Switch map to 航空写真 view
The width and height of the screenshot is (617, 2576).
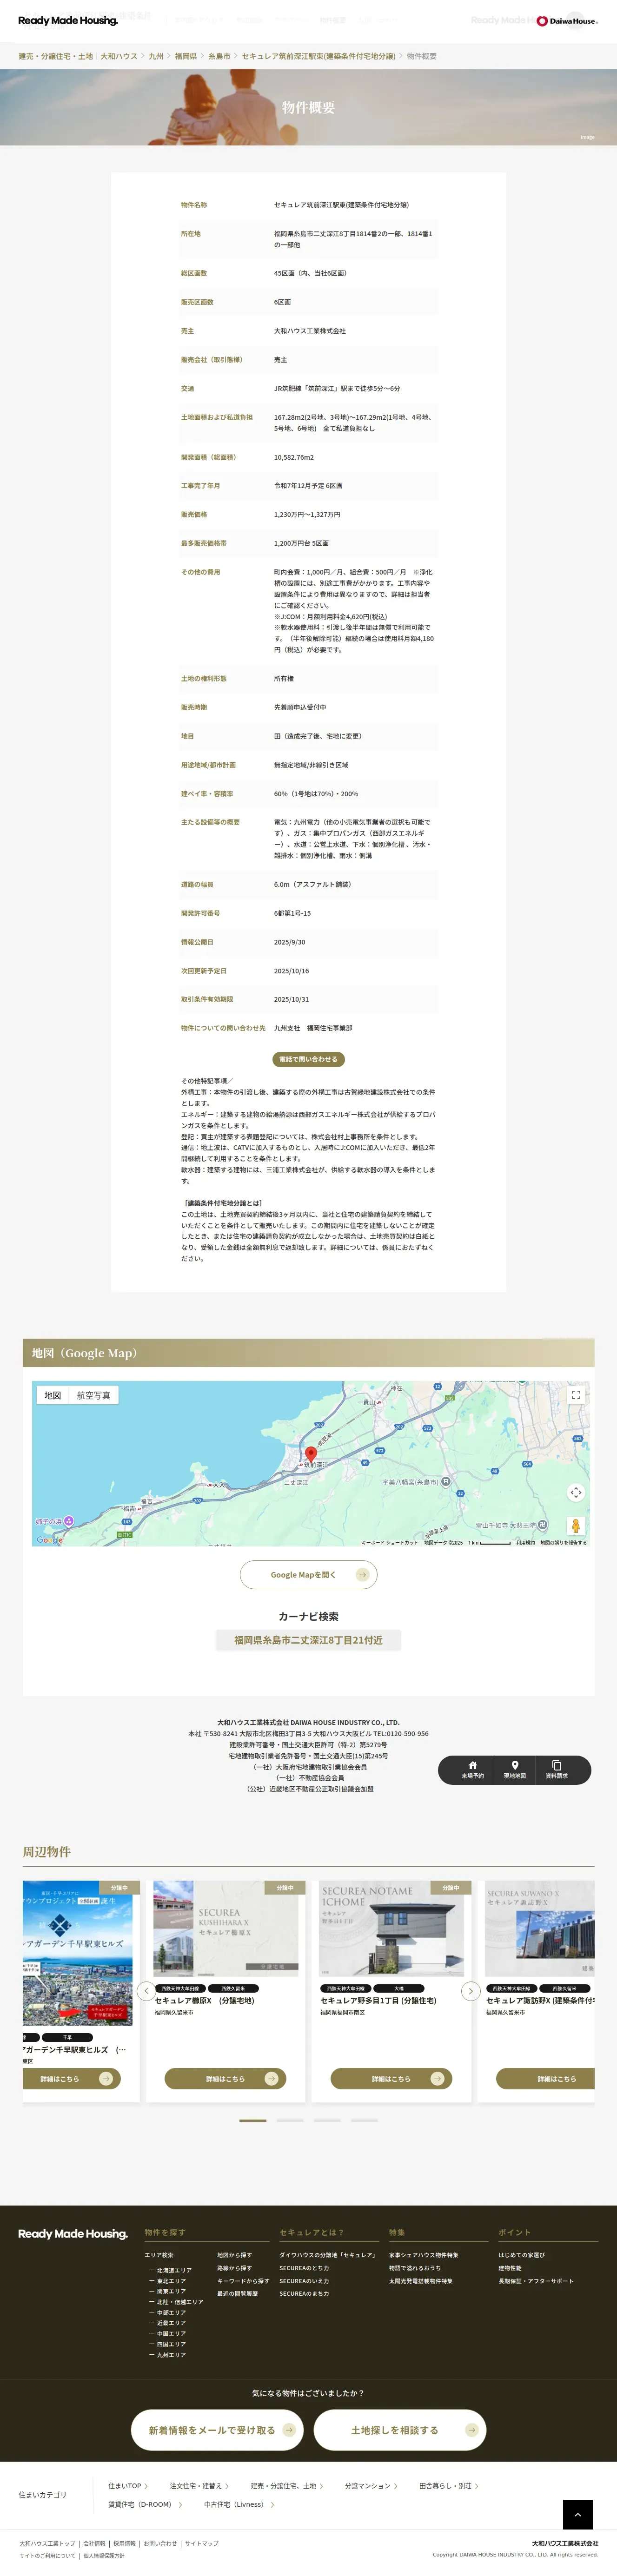(x=94, y=1395)
